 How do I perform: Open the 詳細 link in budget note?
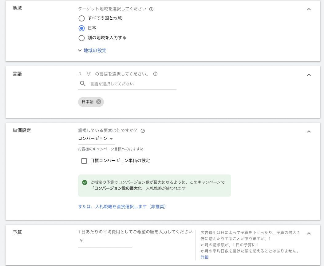pyautogui.click(x=204, y=257)
